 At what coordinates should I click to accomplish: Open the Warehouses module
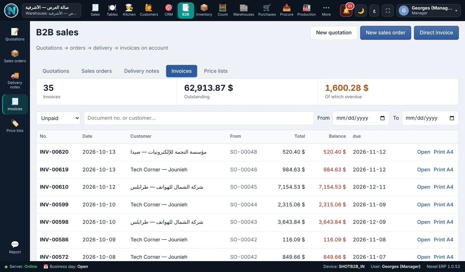243,10
